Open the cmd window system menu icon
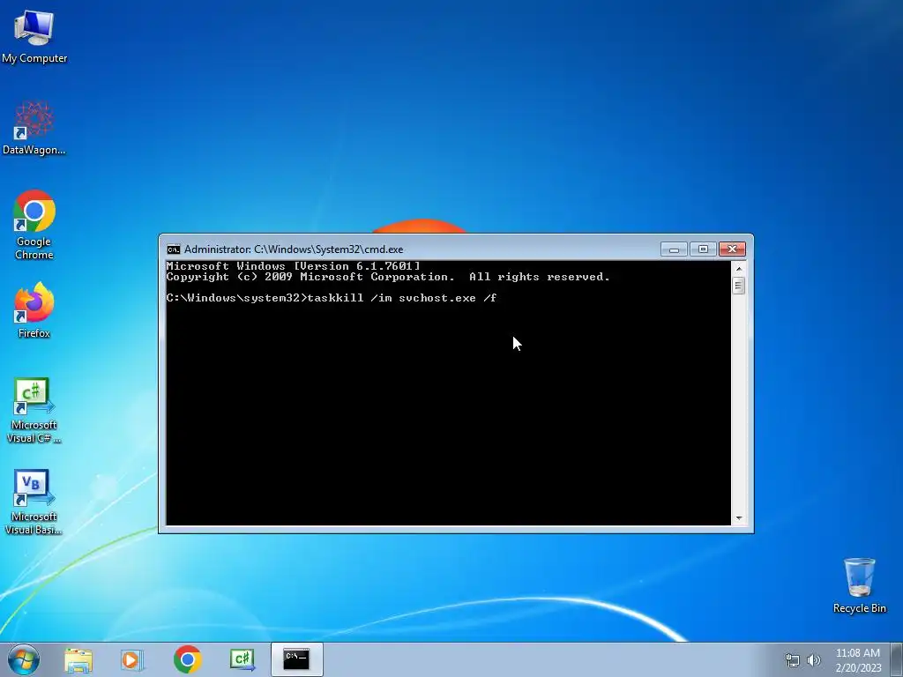 click(x=174, y=249)
